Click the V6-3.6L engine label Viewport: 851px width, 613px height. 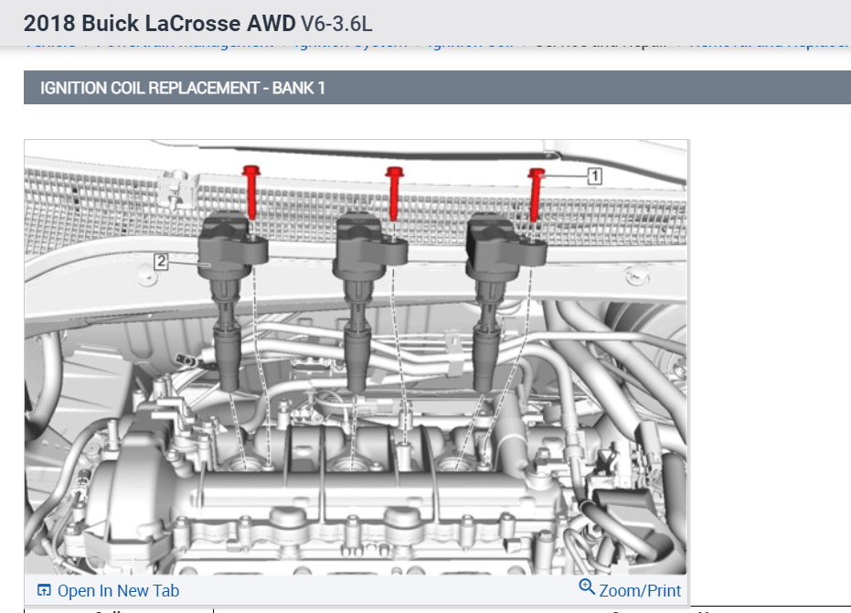tap(336, 24)
